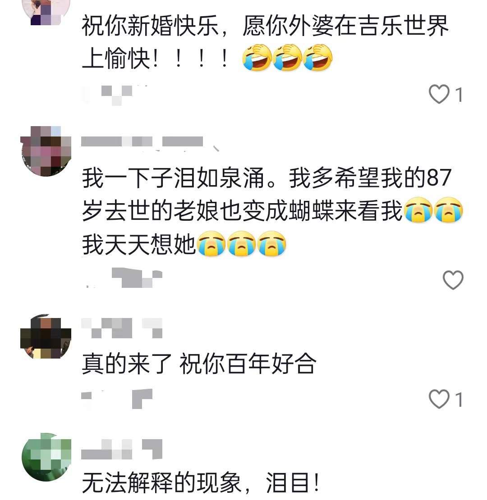The image size is (487, 500).
Task: Open the blurred username above the 我一下子泪如泉涌 comment
Action: [142, 141]
